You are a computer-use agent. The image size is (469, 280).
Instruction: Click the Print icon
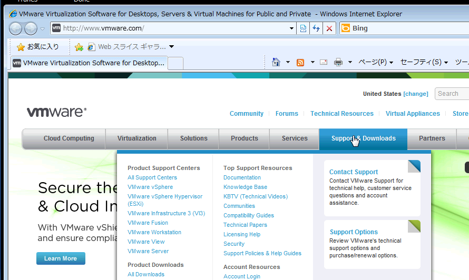338,62
